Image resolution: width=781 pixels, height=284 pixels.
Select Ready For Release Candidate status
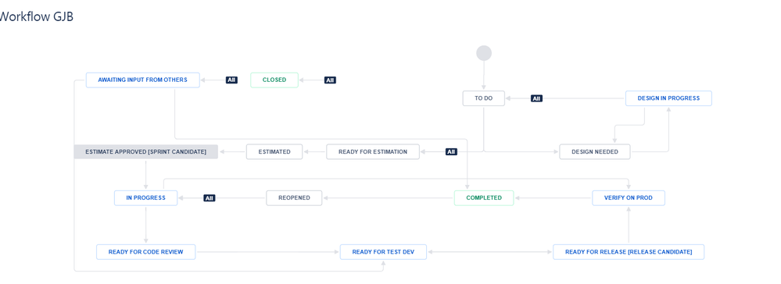coord(629,252)
